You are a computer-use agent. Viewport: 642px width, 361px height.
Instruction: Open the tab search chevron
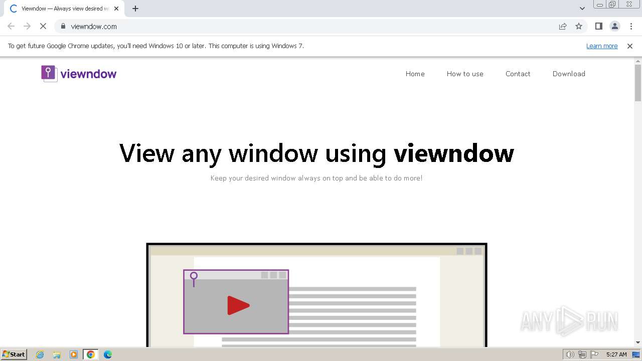pos(582,9)
